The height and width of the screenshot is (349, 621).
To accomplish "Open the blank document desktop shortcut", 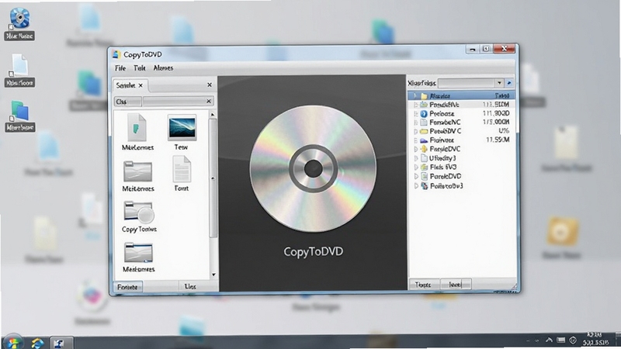I will [x=19, y=71].
